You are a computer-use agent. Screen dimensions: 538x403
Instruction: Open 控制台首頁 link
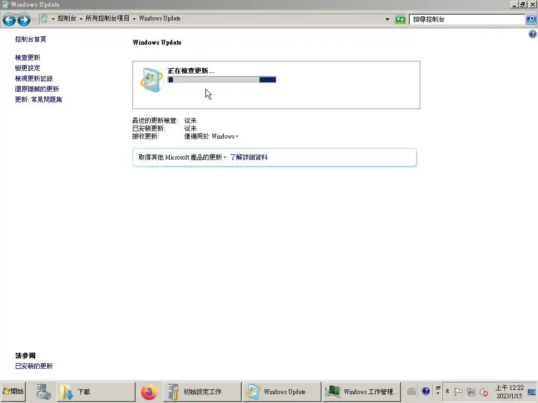pyautogui.click(x=30, y=39)
